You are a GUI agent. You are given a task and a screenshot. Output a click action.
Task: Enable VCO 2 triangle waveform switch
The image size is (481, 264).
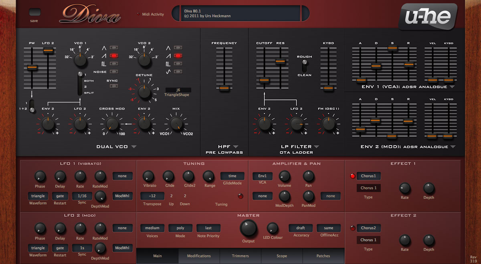[178, 48]
